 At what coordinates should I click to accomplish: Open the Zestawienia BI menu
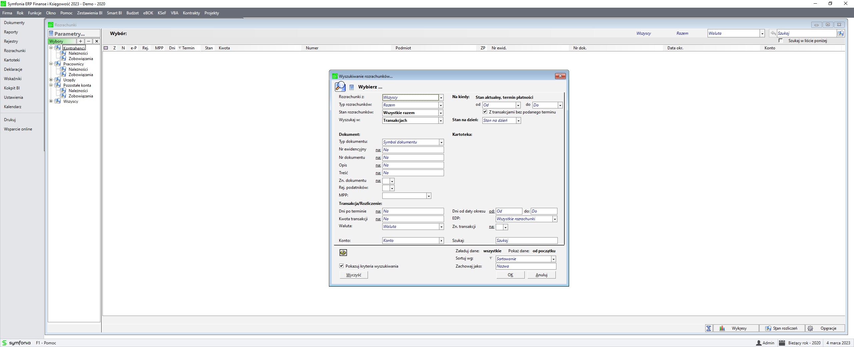point(89,13)
